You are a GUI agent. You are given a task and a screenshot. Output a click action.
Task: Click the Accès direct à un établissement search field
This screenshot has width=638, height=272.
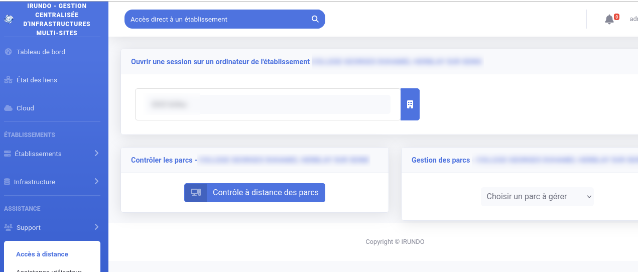pos(216,19)
